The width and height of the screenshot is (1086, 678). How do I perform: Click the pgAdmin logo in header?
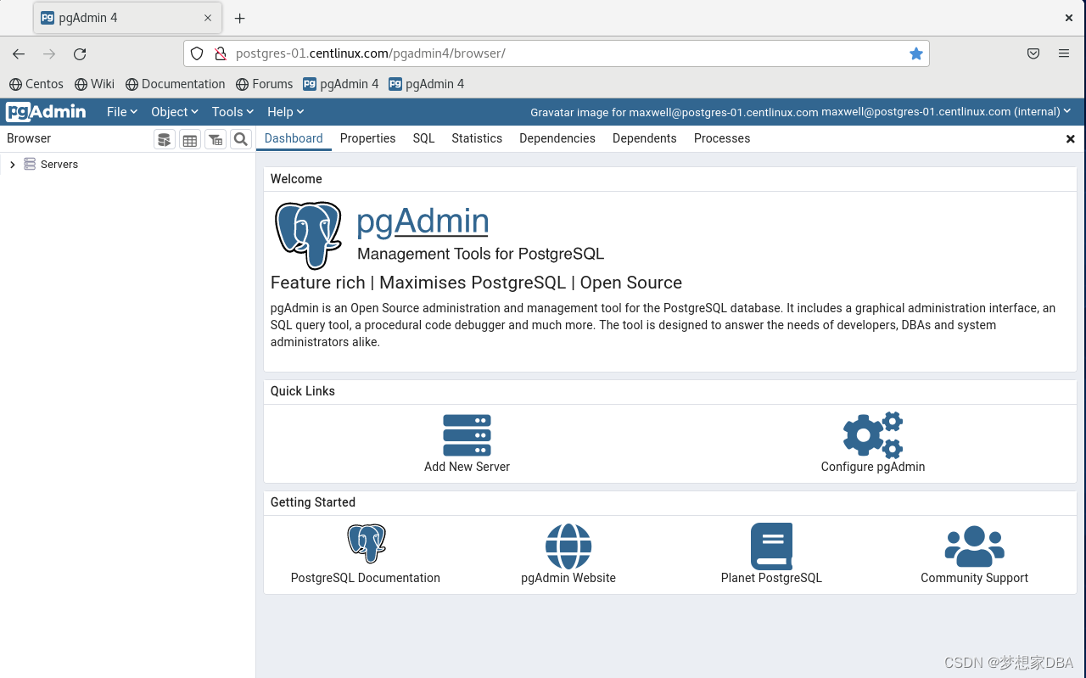(46, 111)
